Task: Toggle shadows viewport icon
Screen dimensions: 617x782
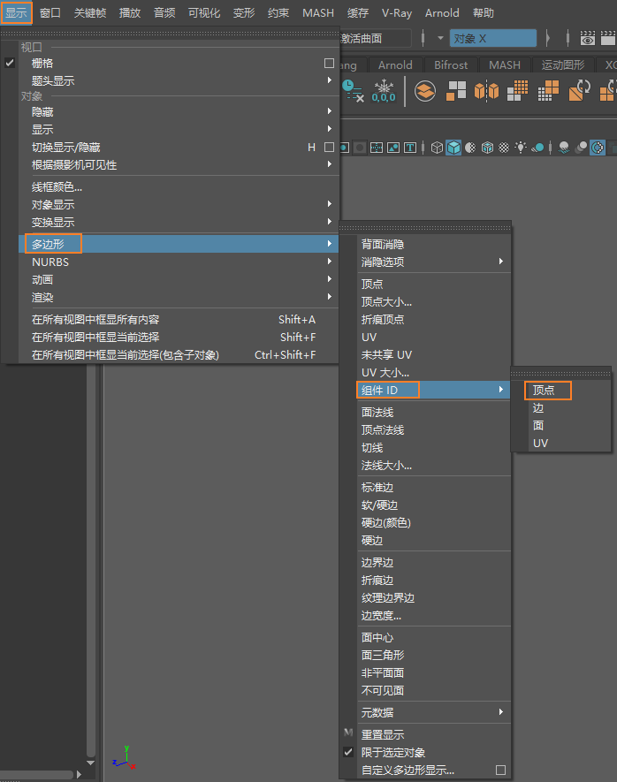Action: pyautogui.click(x=537, y=148)
